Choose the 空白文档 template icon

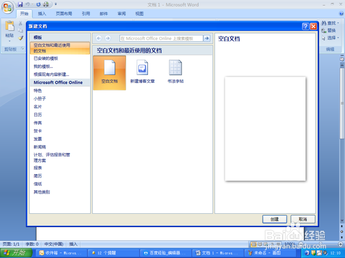[110, 73]
